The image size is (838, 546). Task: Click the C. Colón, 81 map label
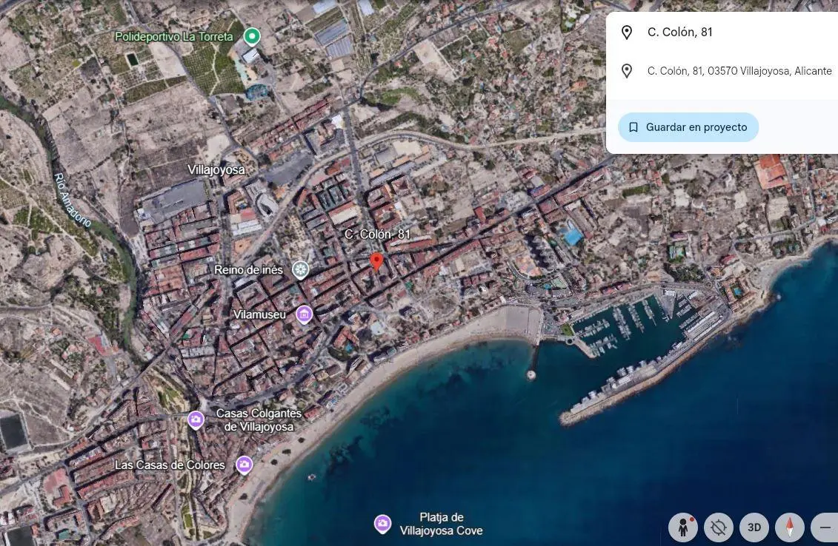pos(377,235)
